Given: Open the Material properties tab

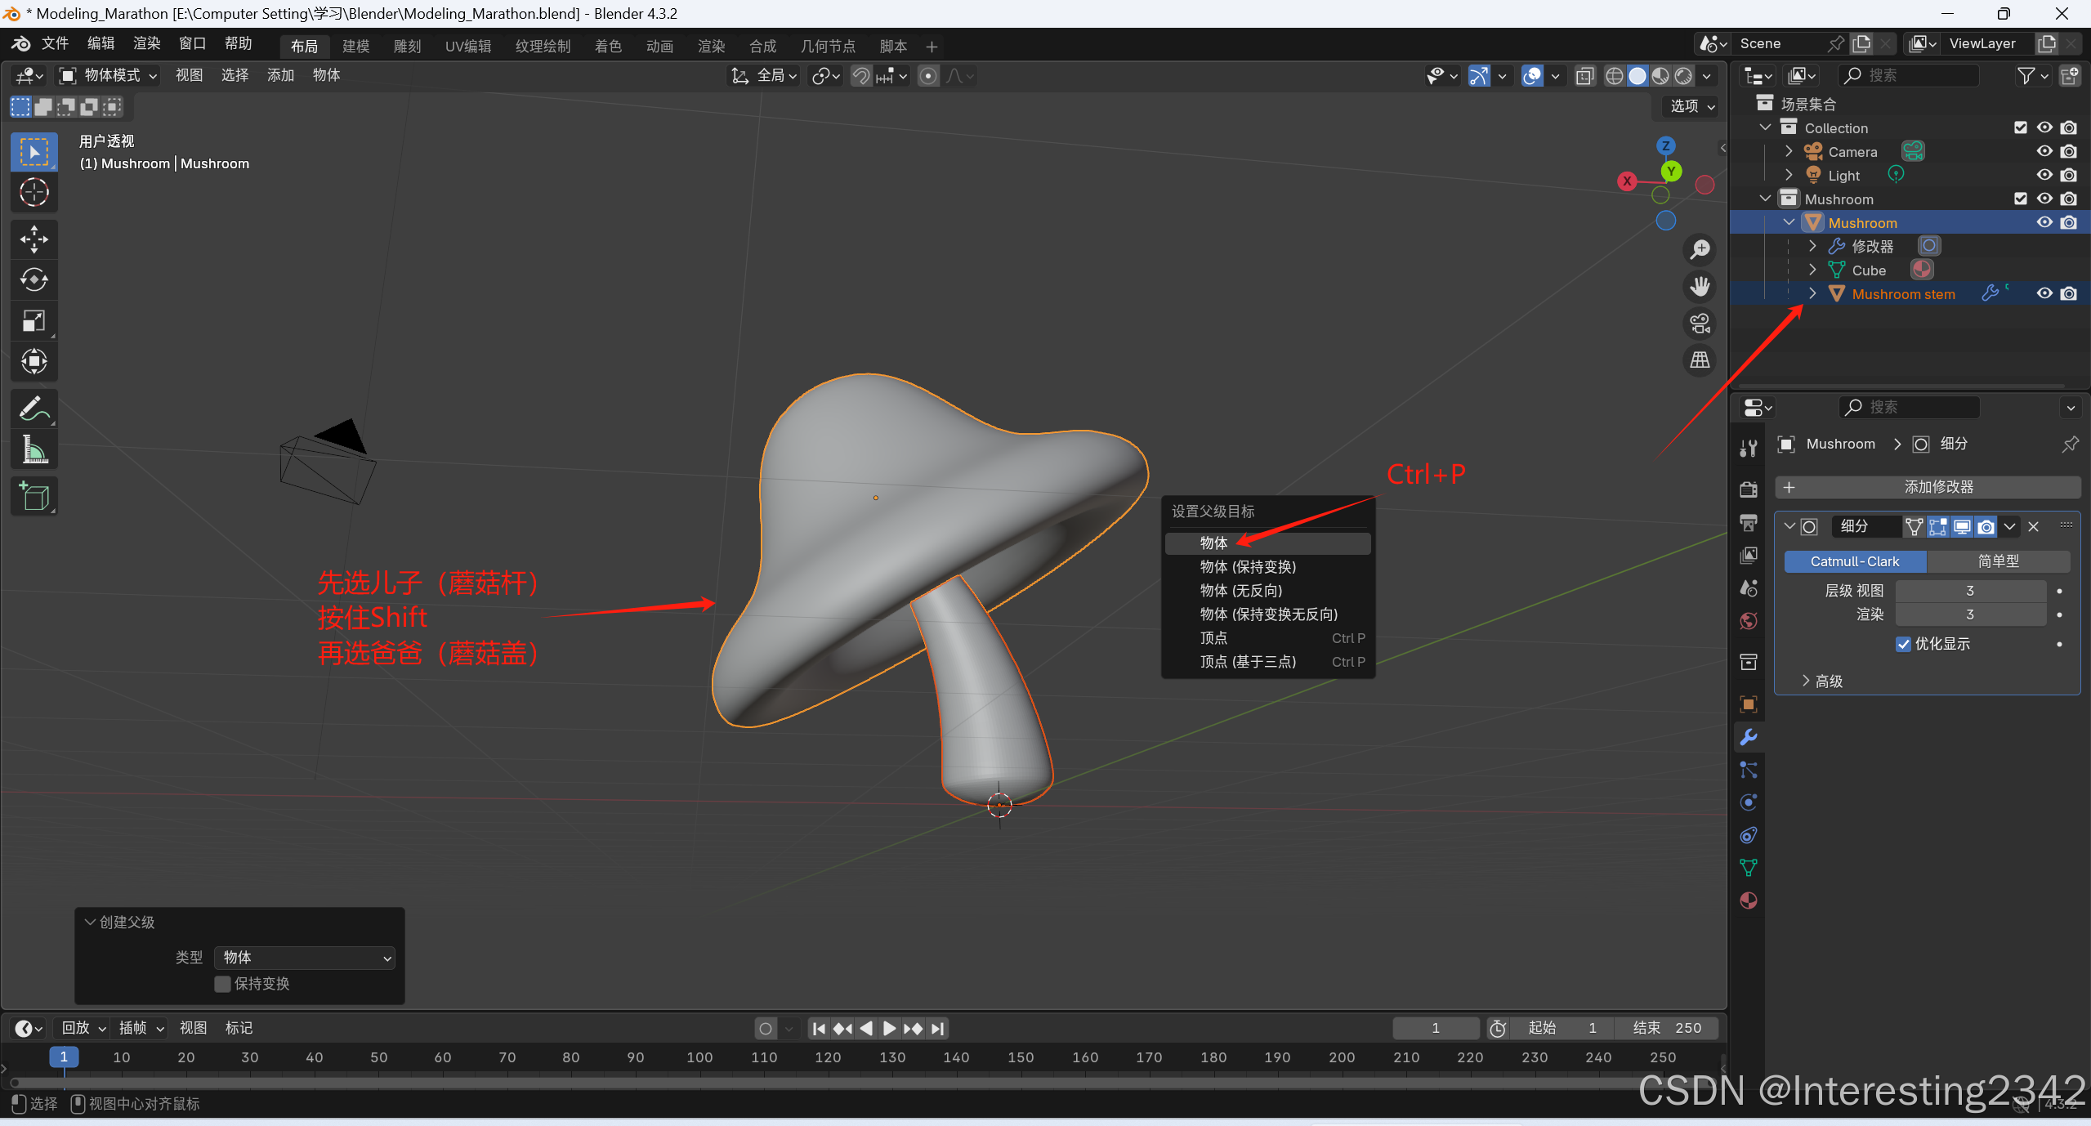Looking at the screenshot, I should coord(1748,900).
